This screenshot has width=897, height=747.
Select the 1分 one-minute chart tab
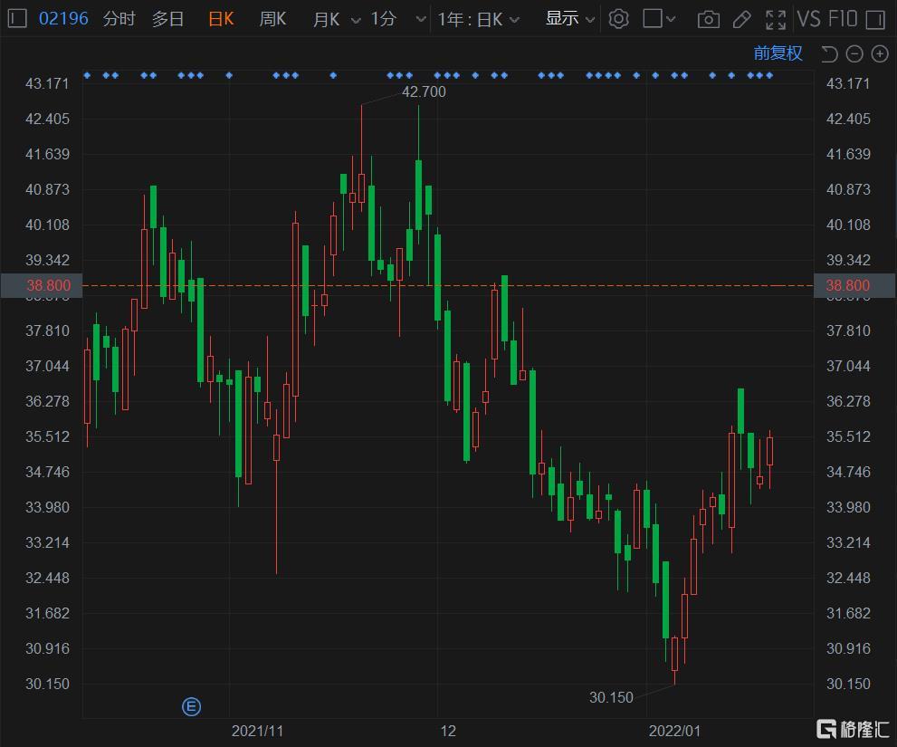pyautogui.click(x=383, y=19)
